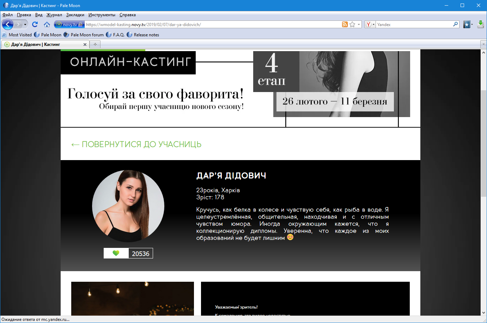Click the Pale Moon title bar icon
The image size is (487, 323).
click(6, 5)
